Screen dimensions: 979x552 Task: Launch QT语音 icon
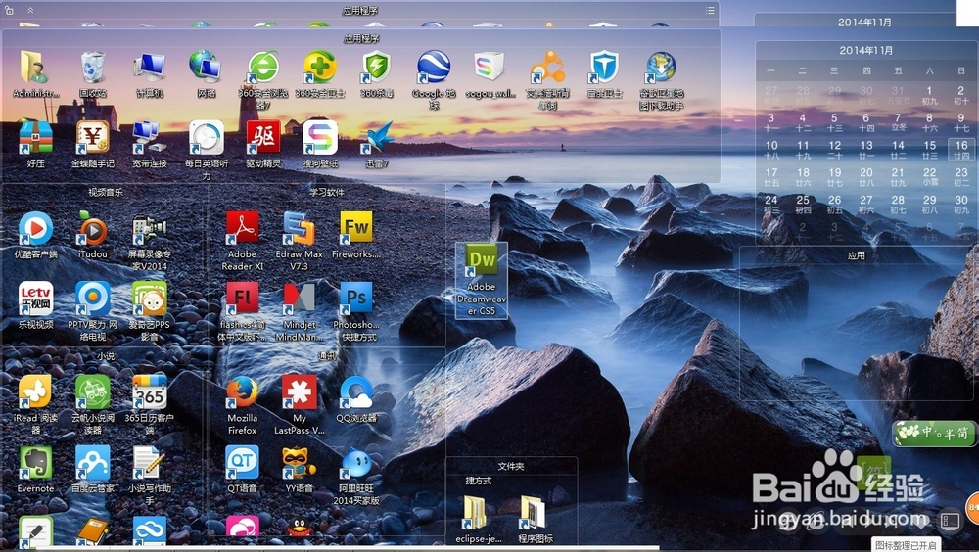(242, 462)
